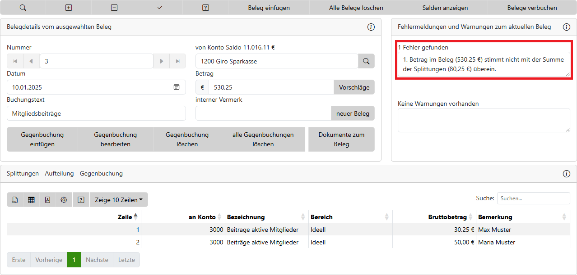
Task: Click the checkmark icon in top toolbar
Action: [x=160, y=8]
